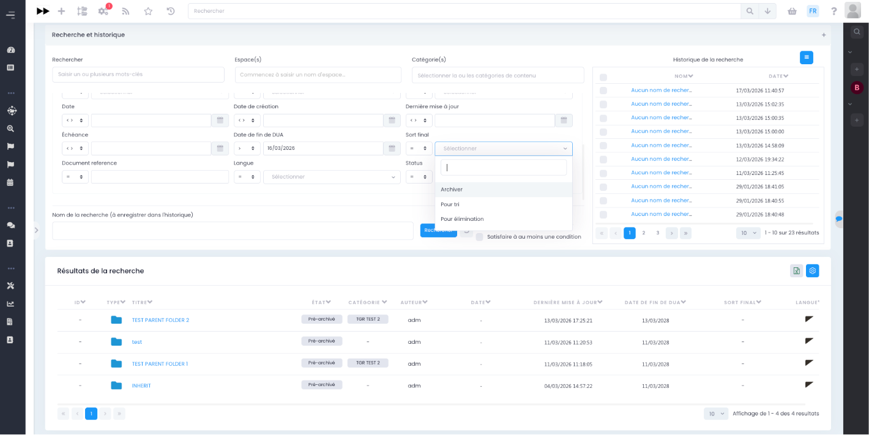Viewport: 869px width, 435px height.
Task: Open the list view icon in sidebar
Action: pos(10,67)
